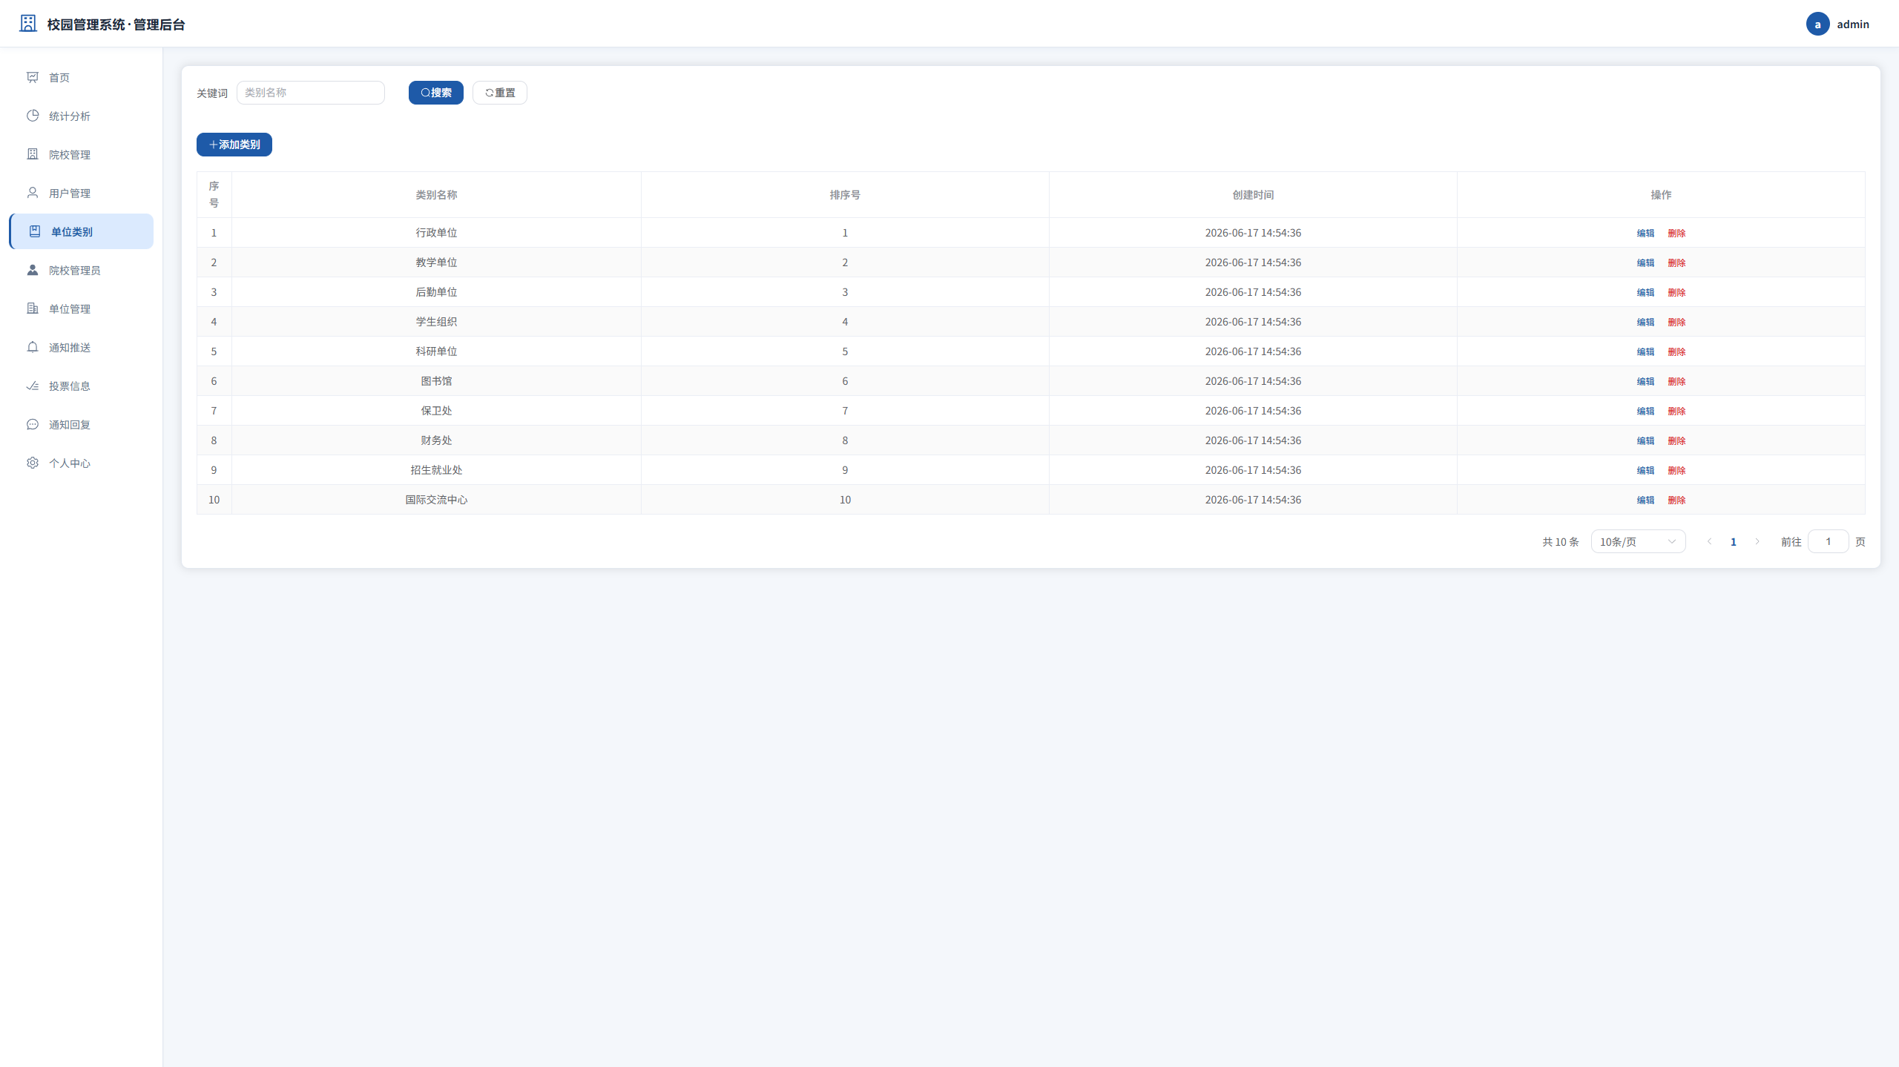1899x1067 pixels.
Task: Delete the 学生组织 row
Action: [1676, 322]
